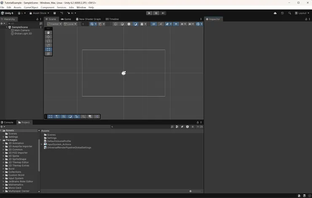Adjust the Project icon size slider
Viewport: 312px width, 198px height.
pyautogui.click(x=191, y=191)
